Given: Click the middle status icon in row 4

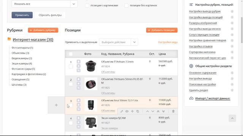Looking at the screenshot, I should (79, 122).
